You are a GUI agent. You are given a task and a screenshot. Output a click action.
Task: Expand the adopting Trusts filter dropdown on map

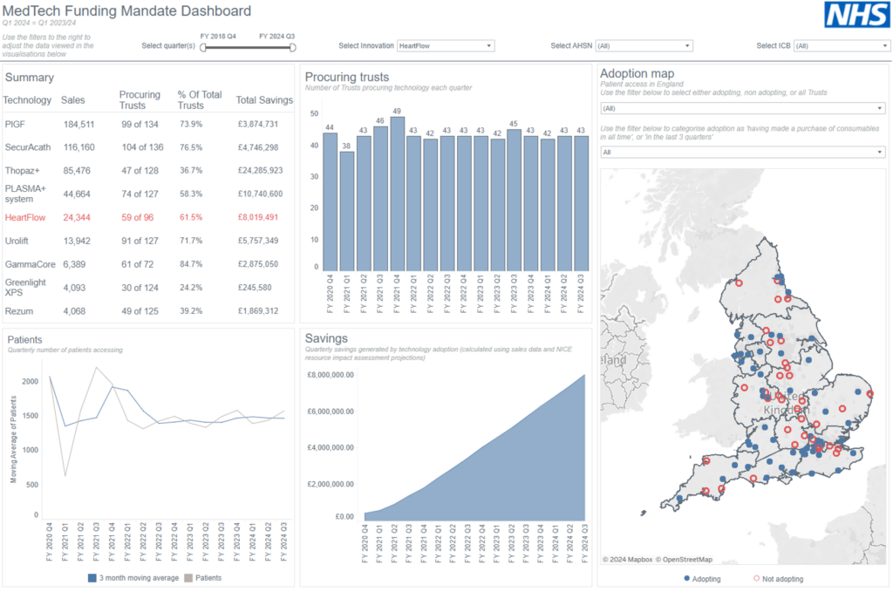[743, 108]
